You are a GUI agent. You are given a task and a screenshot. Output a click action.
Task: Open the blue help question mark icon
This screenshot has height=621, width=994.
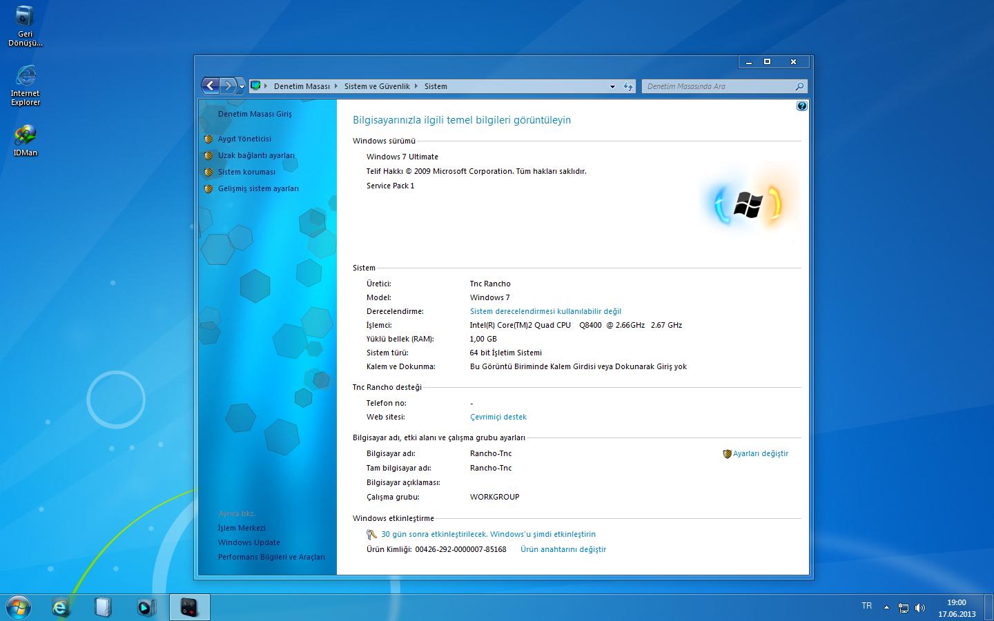(x=801, y=106)
